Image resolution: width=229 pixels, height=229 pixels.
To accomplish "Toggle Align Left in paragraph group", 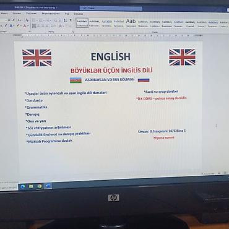I will click(34, 26).
